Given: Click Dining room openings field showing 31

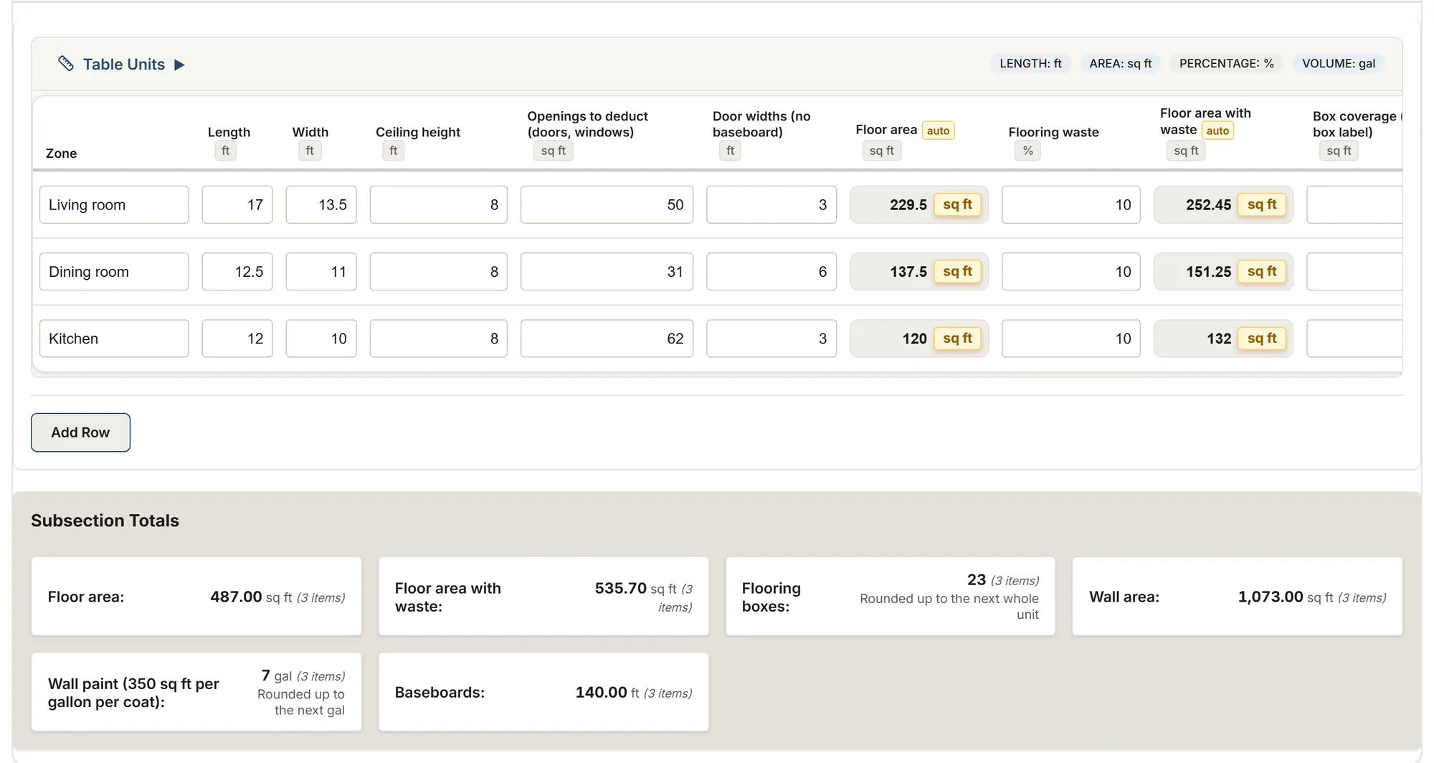Looking at the screenshot, I should click(x=607, y=272).
